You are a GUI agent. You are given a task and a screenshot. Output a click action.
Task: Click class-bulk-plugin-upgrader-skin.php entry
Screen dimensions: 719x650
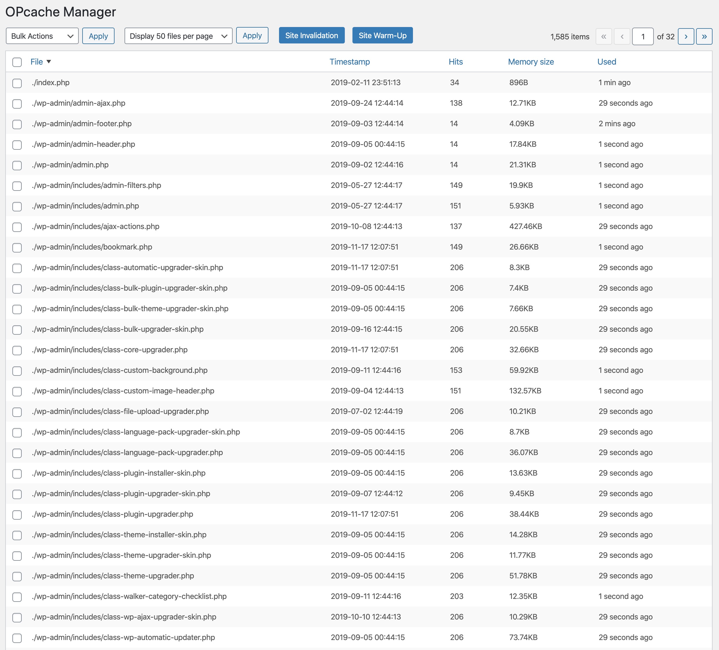coord(130,288)
